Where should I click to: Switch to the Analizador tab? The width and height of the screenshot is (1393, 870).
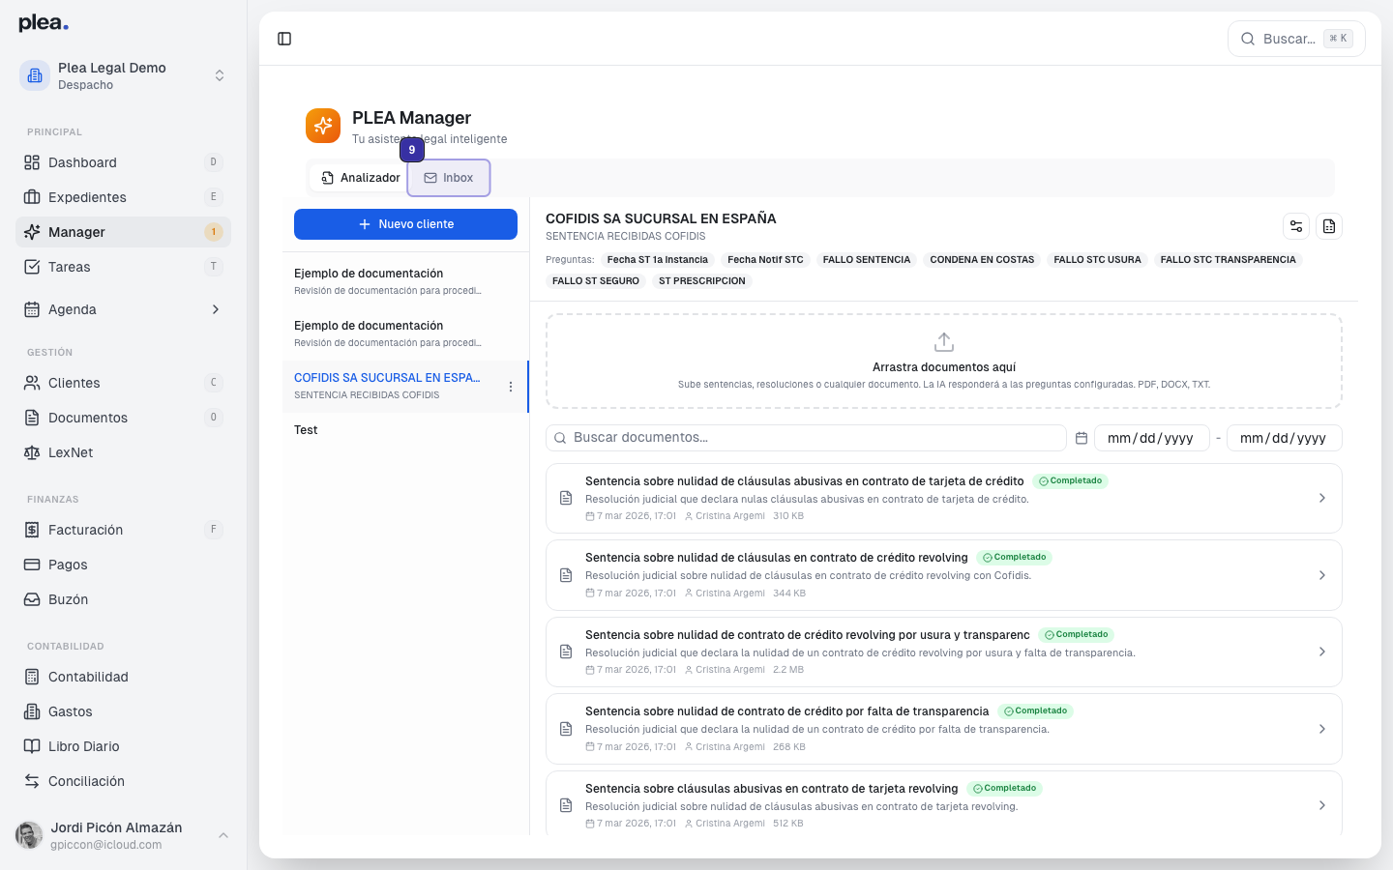tap(359, 178)
